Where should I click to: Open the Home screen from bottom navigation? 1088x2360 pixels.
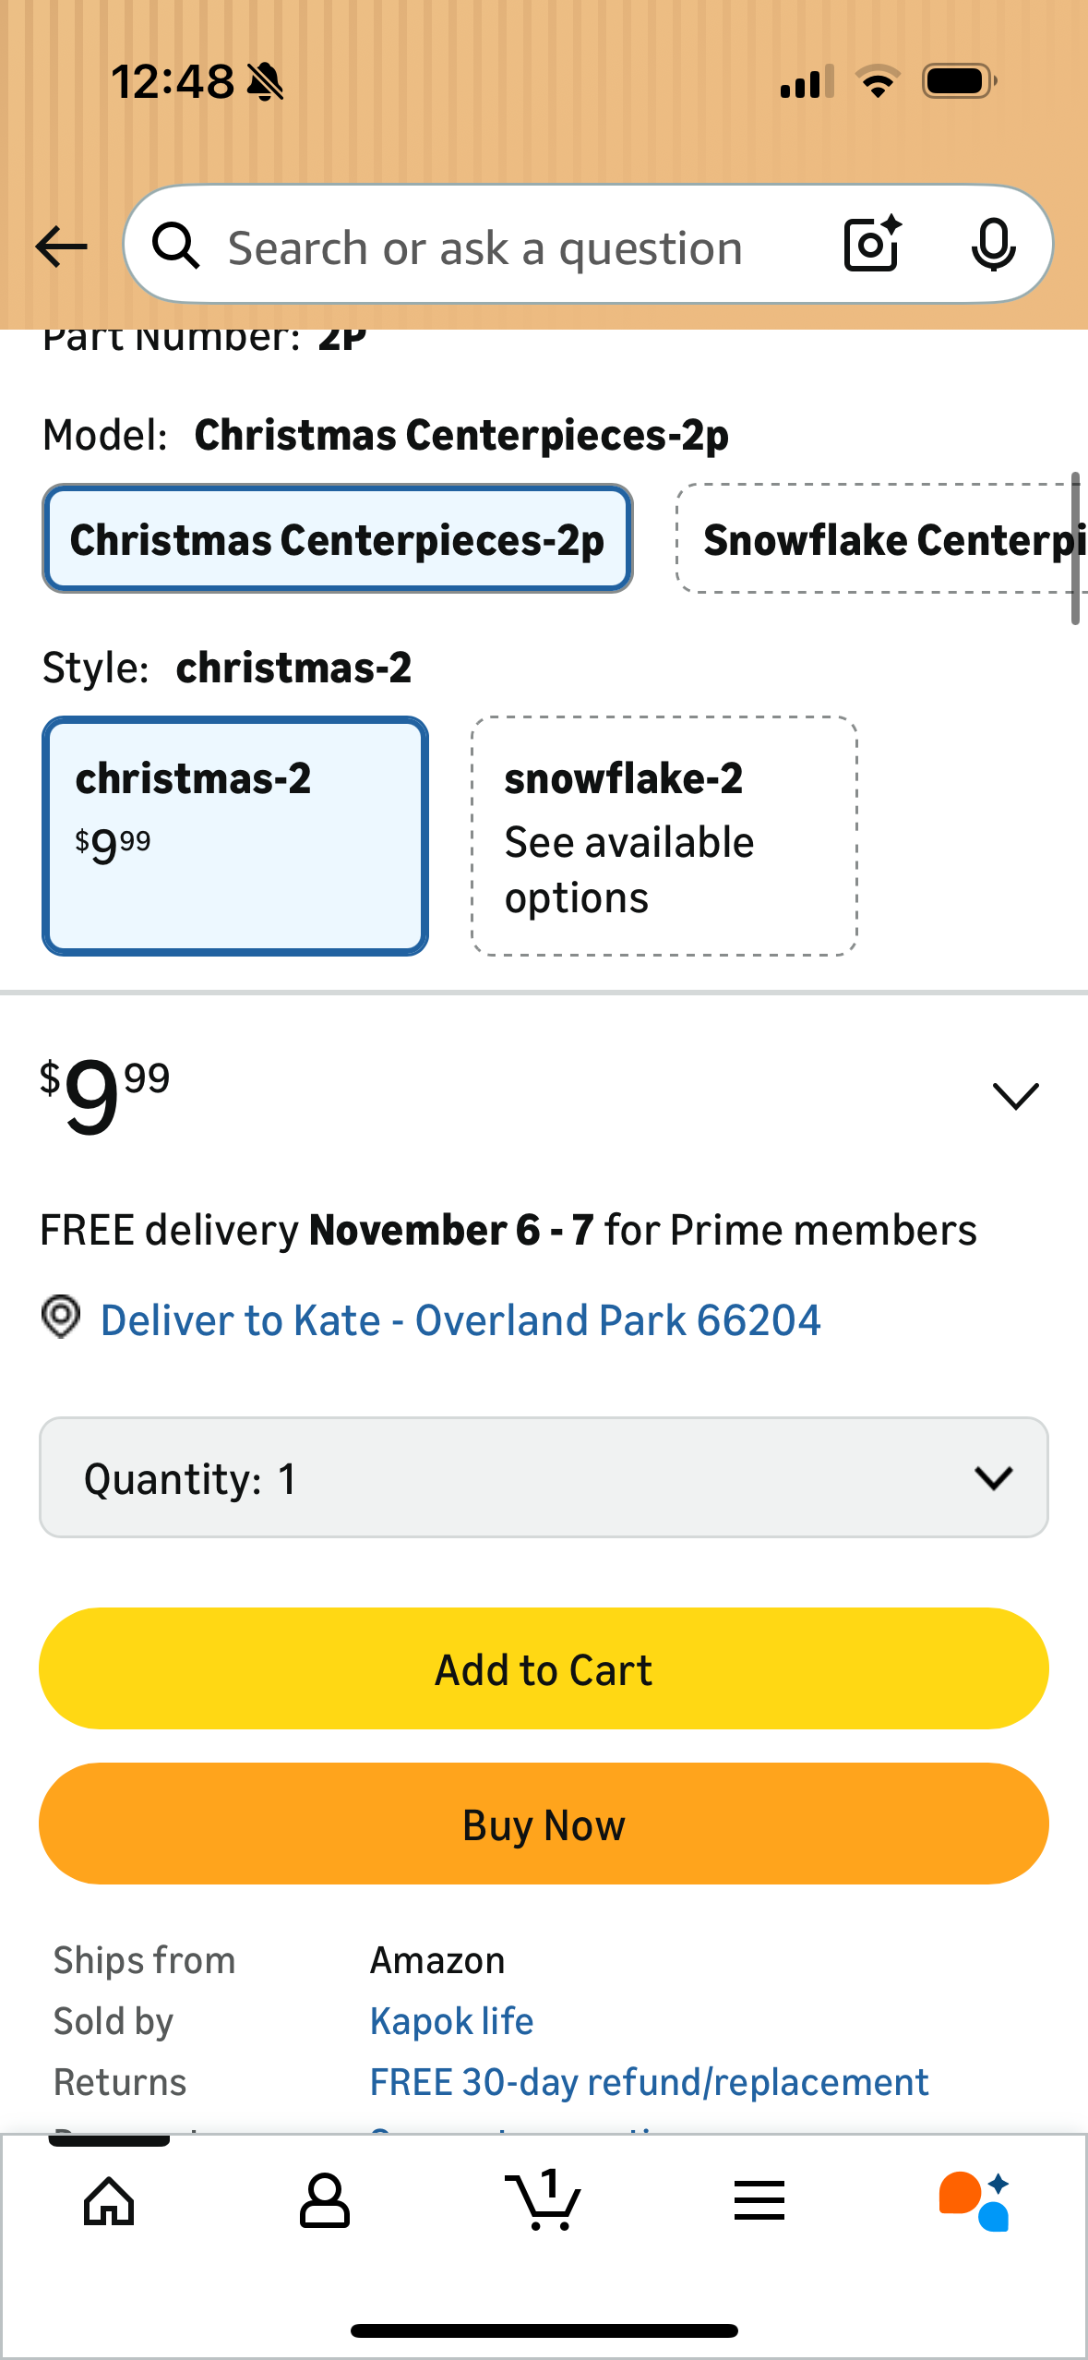coord(108,2203)
